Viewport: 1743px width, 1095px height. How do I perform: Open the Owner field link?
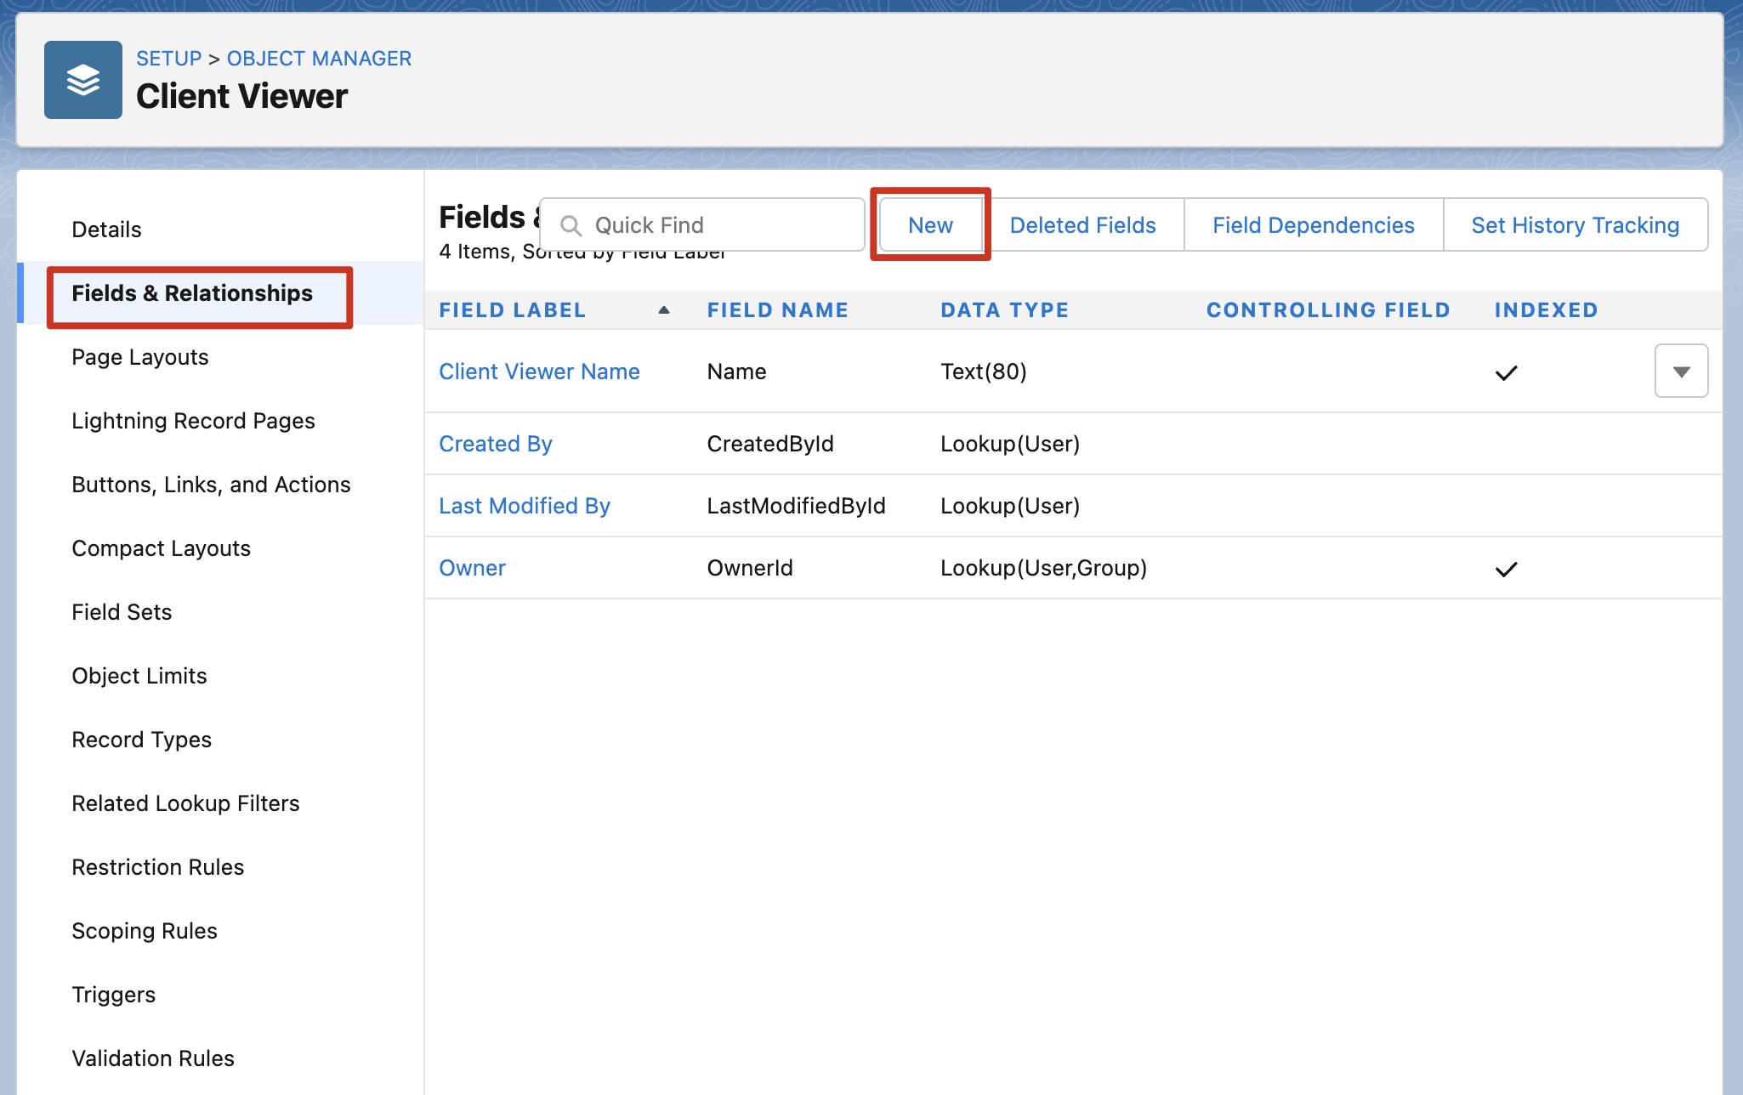pyautogui.click(x=472, y=568)
